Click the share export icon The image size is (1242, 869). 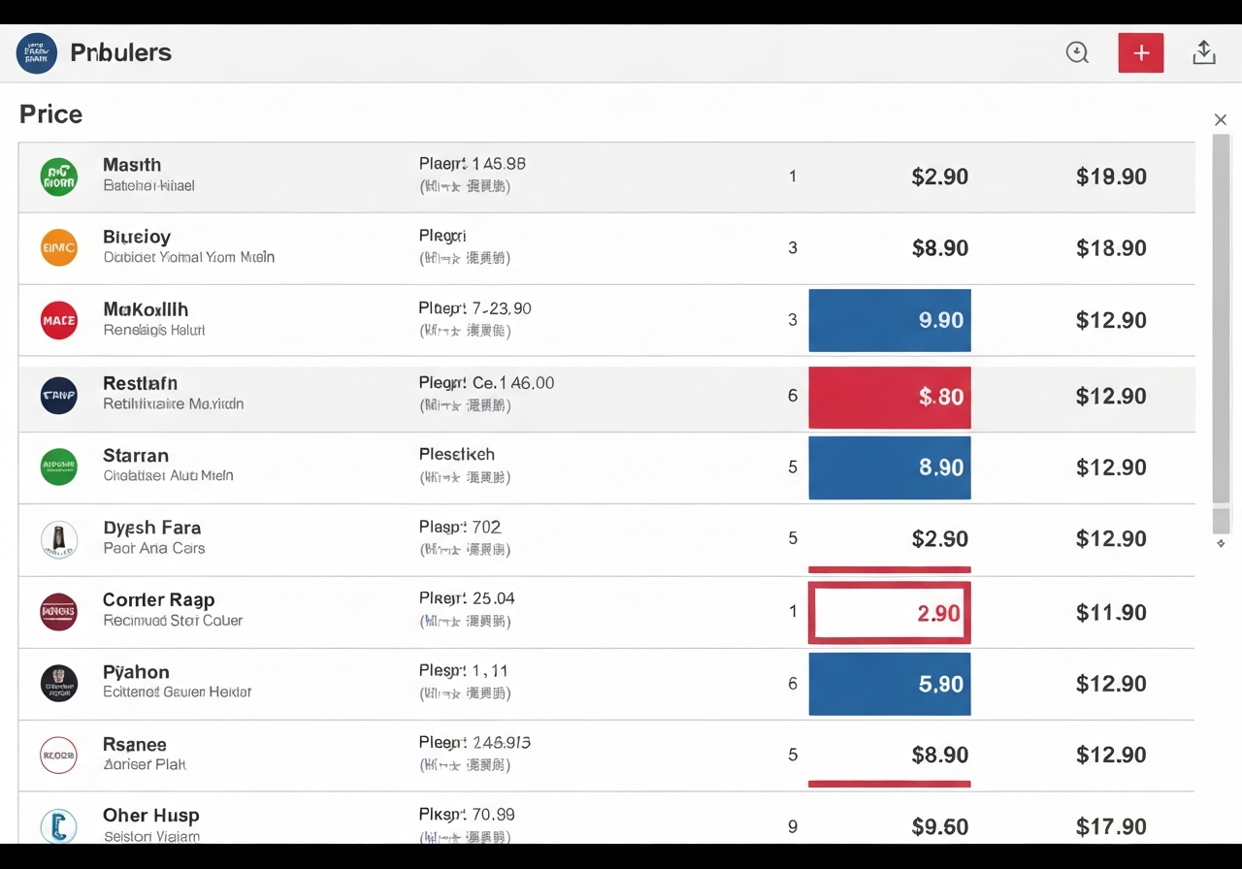click(x=1203, y=53)
